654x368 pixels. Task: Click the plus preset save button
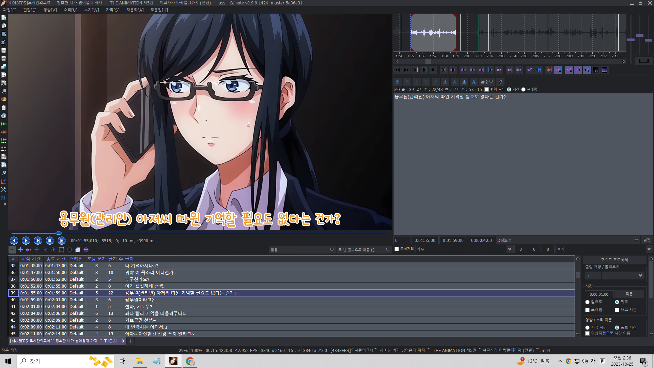[x=589, y=275]
